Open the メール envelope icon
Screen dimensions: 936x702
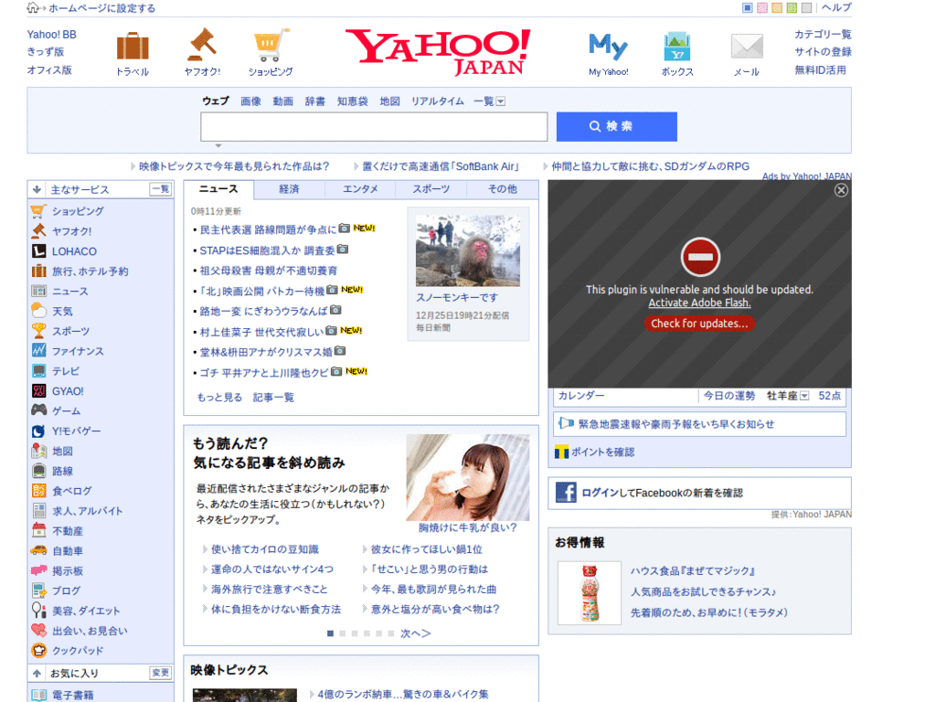point(747,47)
